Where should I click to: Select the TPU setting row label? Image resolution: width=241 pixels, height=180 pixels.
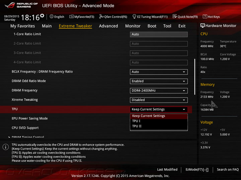coord(15,109)
